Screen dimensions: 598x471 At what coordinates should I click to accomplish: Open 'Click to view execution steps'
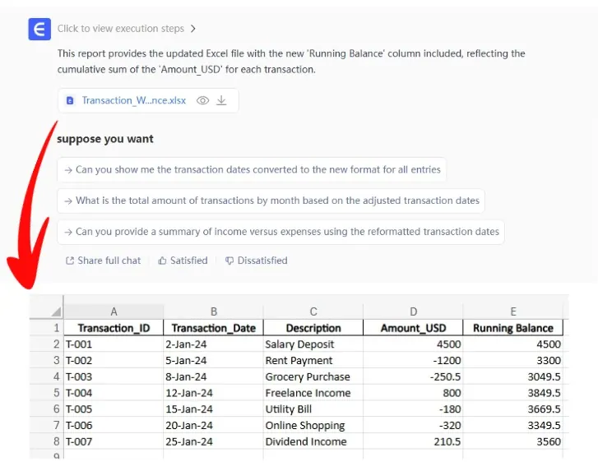[120, 29]
